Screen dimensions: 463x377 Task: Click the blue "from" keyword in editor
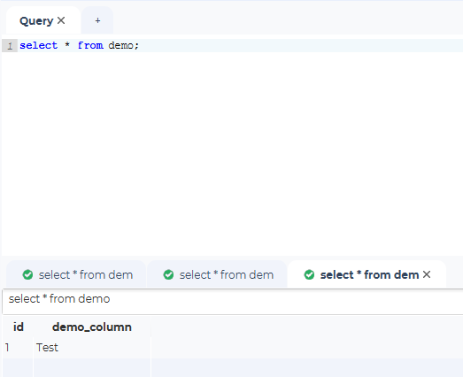(90, 45)
